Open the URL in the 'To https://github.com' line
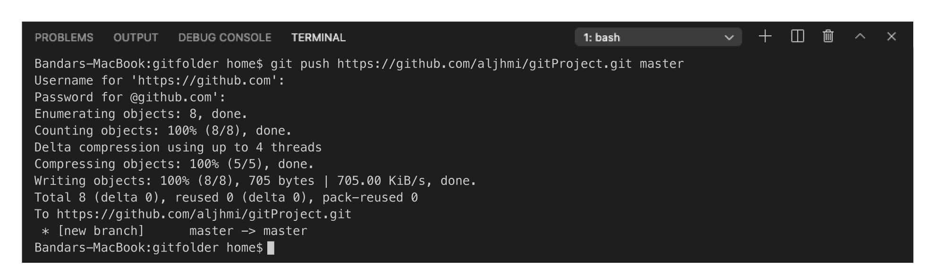The height and width of the screenshot is (276, 935). (204, 214)
